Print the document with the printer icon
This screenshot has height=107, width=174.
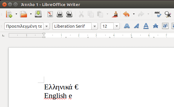point(60,14)
